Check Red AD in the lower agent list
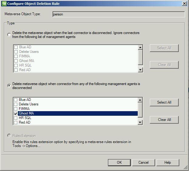Image resolution: width=189 pixels, height=171 pixels. coord(16,122)
